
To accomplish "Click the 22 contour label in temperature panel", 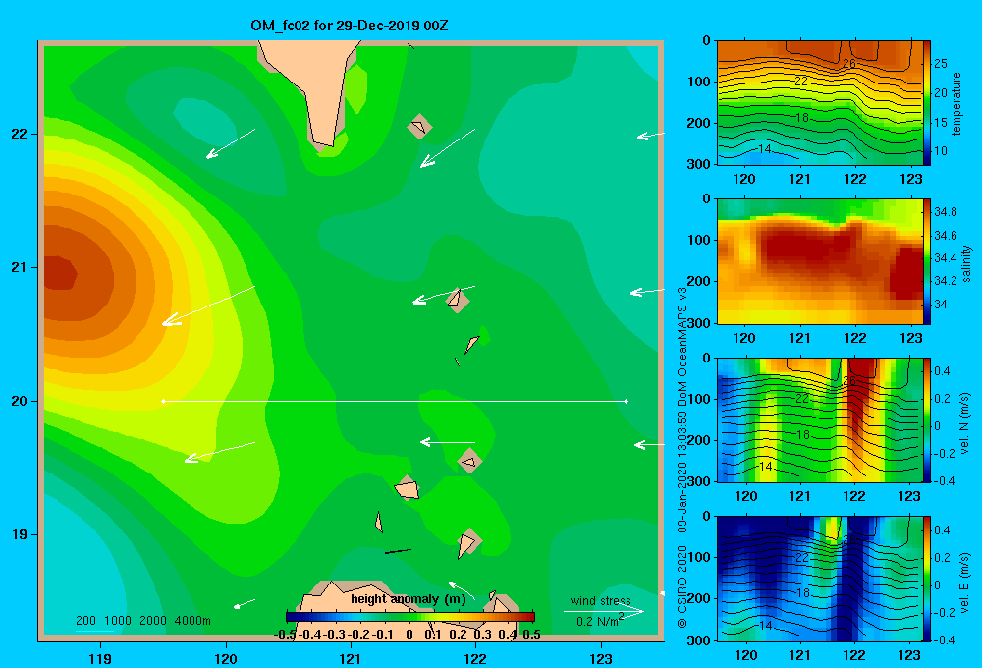I will tap(801, 81).
